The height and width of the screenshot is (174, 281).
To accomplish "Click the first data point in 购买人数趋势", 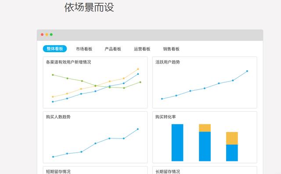I will 53,157.
